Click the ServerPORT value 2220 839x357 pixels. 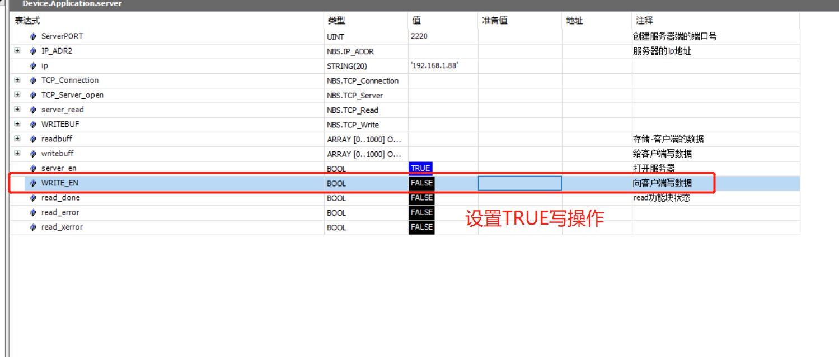419,36
